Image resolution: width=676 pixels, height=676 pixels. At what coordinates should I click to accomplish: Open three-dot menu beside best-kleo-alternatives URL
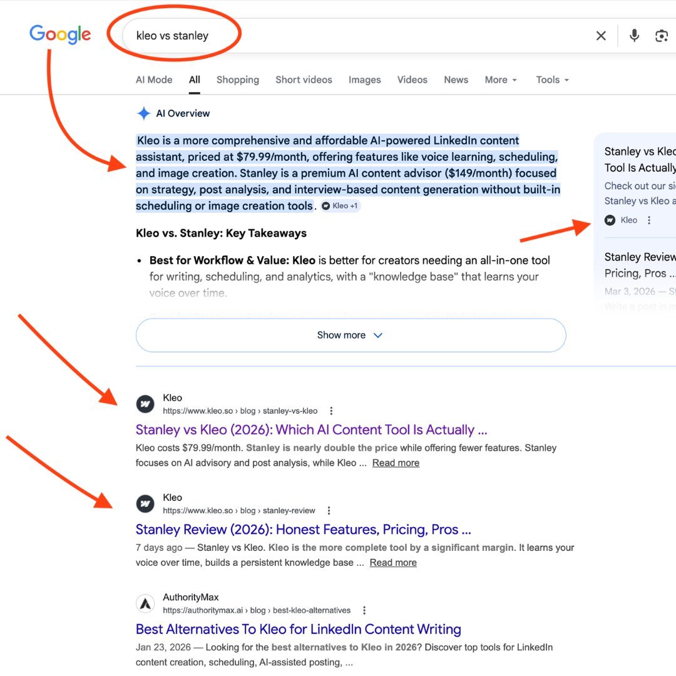(364, 610)
